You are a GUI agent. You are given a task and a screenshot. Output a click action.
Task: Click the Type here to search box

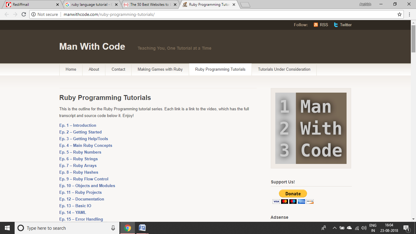pyautogui.click(x=66, y=228)
